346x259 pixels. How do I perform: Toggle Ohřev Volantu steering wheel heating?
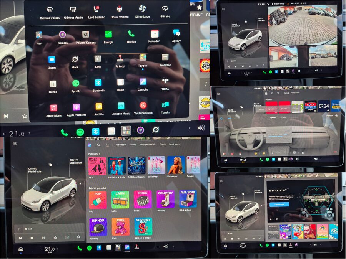120,9
